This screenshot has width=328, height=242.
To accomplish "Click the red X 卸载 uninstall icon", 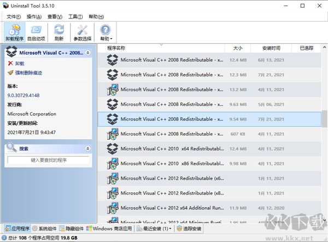I will pyautogui.click(x=10, y=63).
